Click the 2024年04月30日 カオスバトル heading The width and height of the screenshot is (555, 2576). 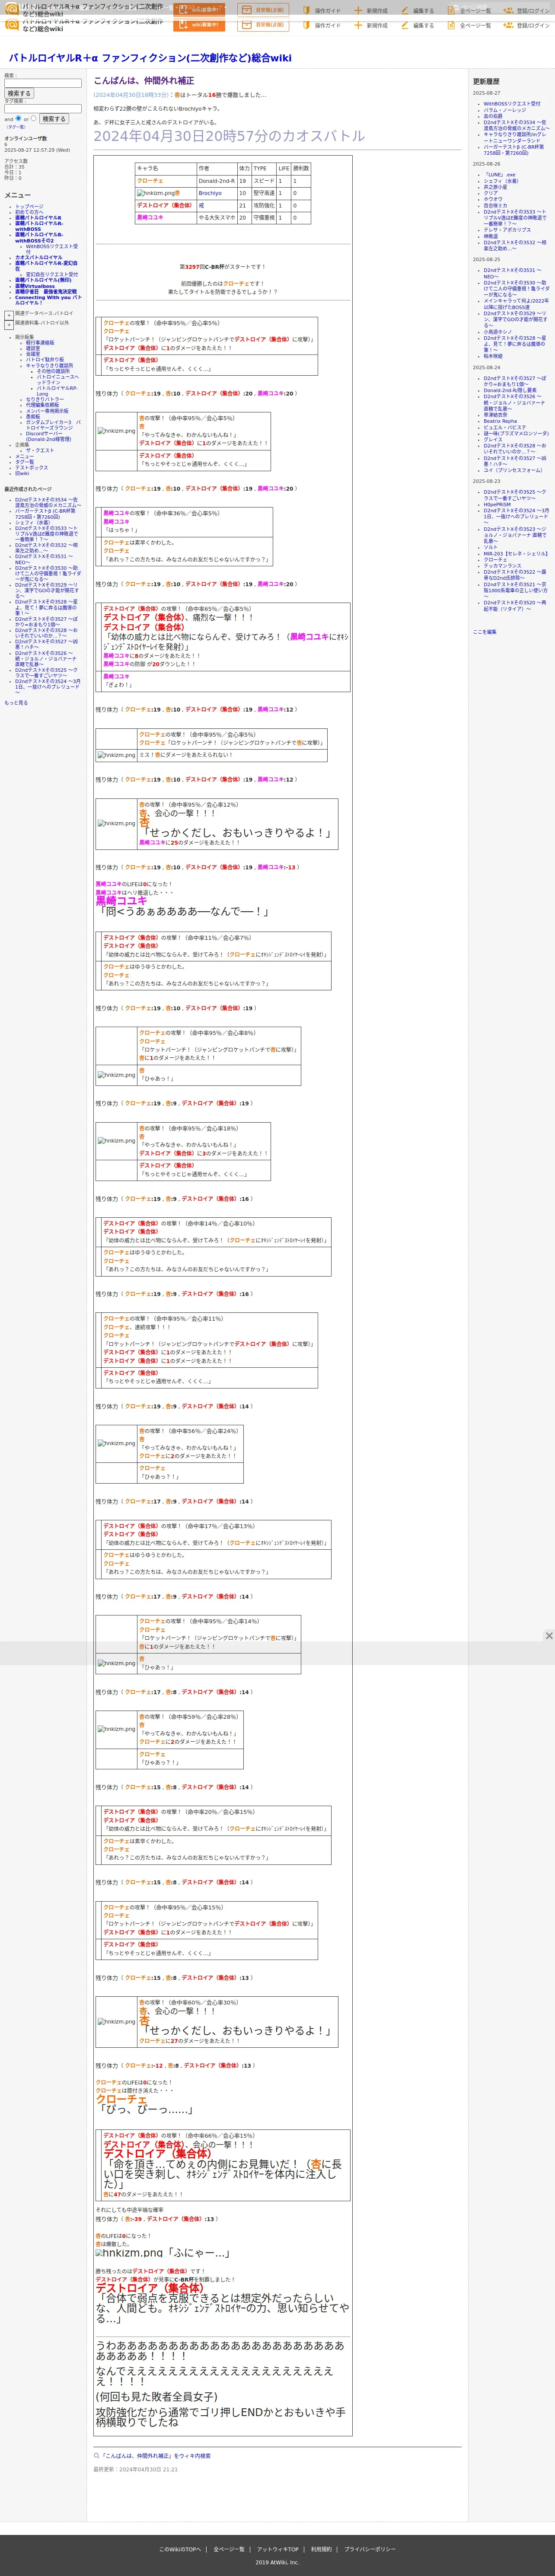click(229, 136)
